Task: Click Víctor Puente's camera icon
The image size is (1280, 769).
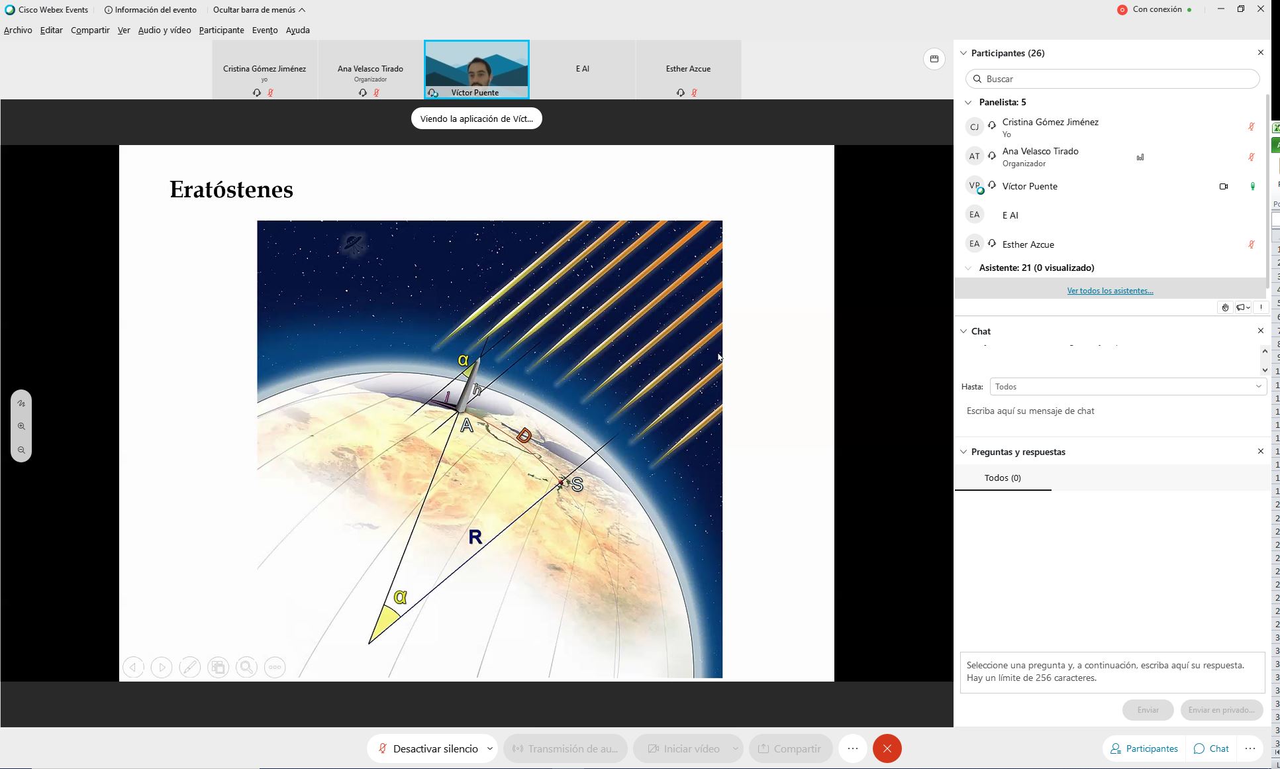Action: tap(1223, 186)
